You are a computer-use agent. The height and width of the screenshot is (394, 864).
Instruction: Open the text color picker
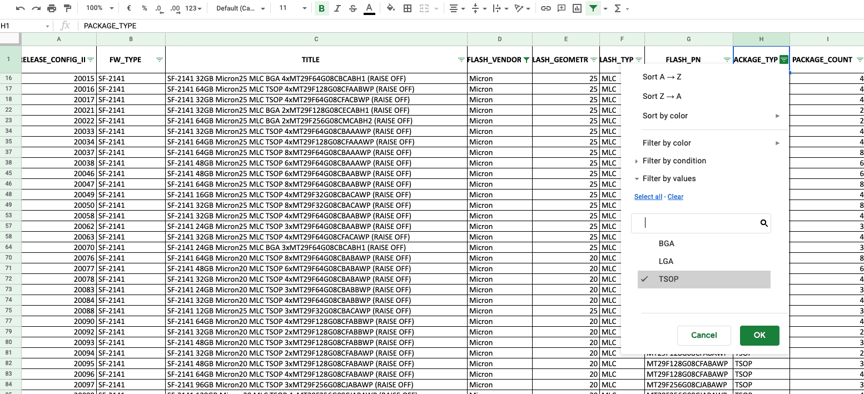click(x=369, y=8)
